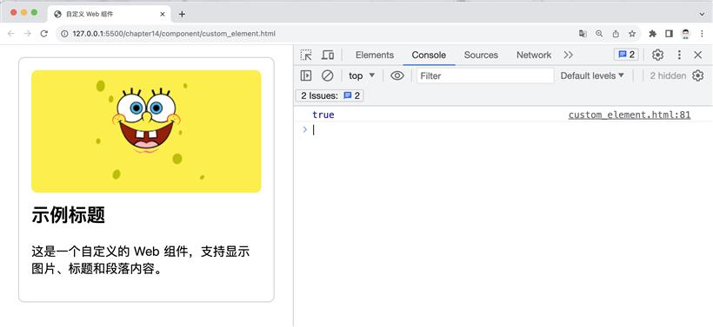The height and width of the screenshot is (327, 713).
Task: Open the issues counter badge showing 2
Action: coord(626,55)
